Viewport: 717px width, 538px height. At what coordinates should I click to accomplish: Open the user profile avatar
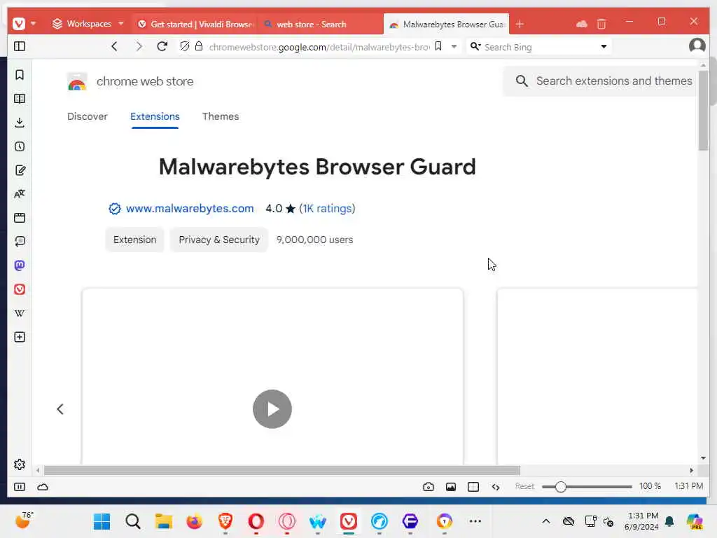(x=697, y=46)
